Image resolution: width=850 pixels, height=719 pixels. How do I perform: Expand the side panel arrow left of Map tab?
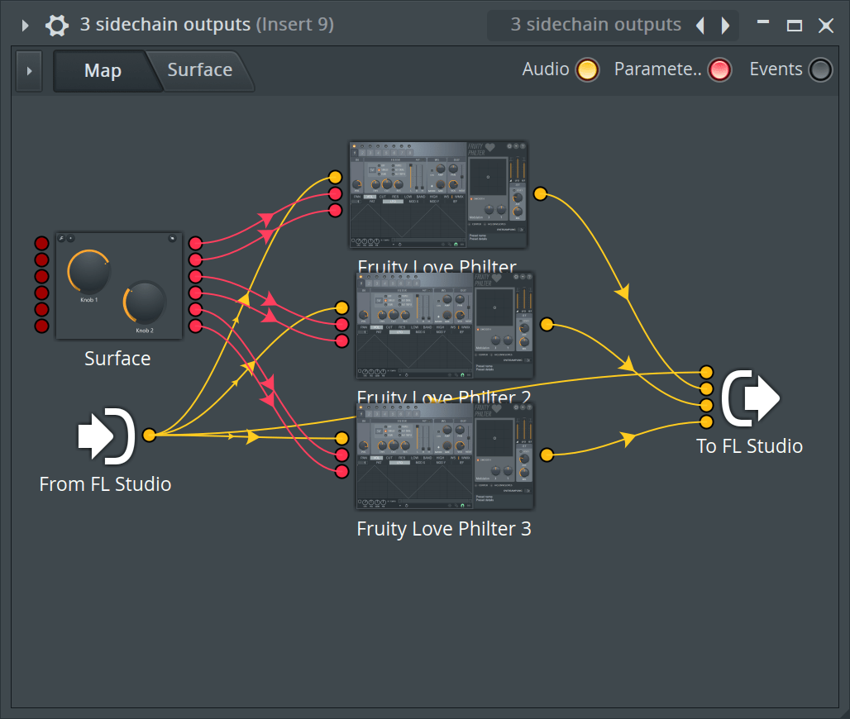30,71
